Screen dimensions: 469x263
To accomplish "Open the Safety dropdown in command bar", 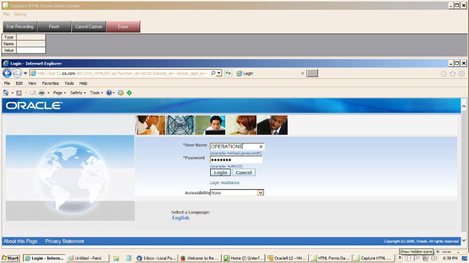I will 78,93.
